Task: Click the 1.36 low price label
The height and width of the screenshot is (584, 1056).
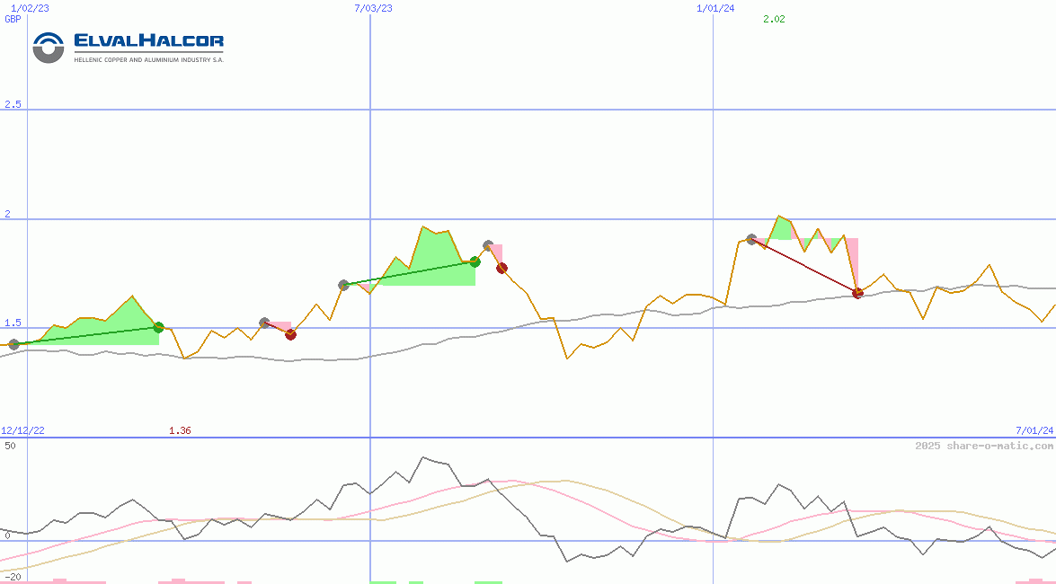Action: click(x=180, y=430)
